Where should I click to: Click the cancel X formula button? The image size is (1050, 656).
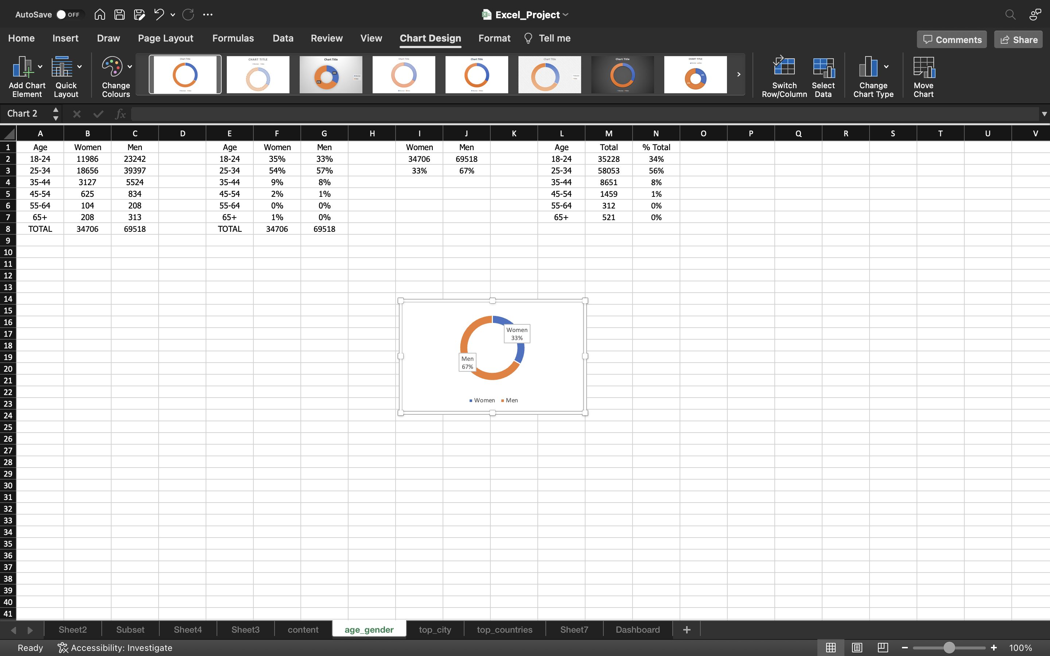click(77, 114)
